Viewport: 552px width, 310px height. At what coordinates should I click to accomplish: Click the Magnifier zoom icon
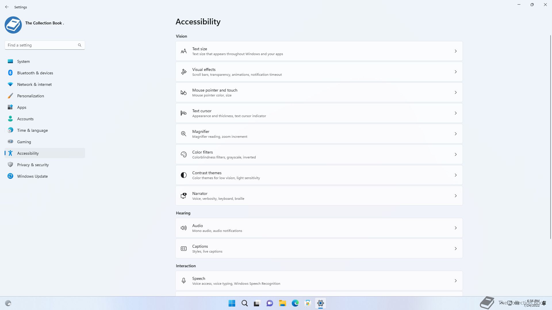183,134
